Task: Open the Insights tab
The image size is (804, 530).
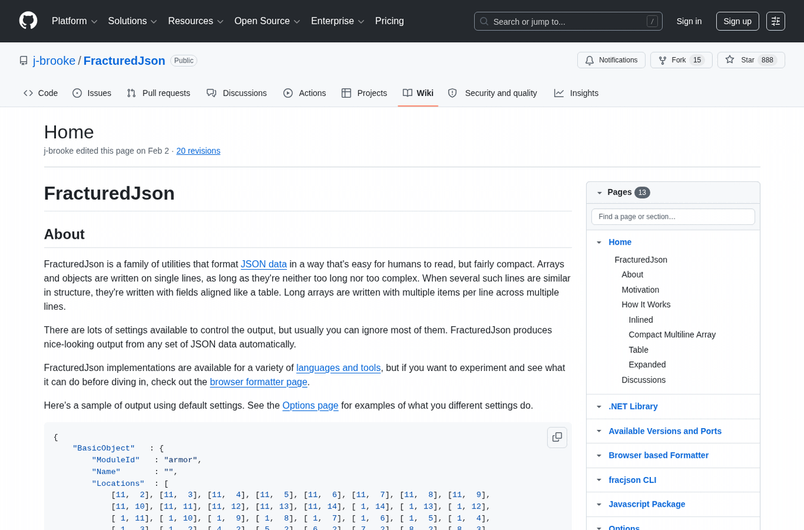Action: point(576,93)
